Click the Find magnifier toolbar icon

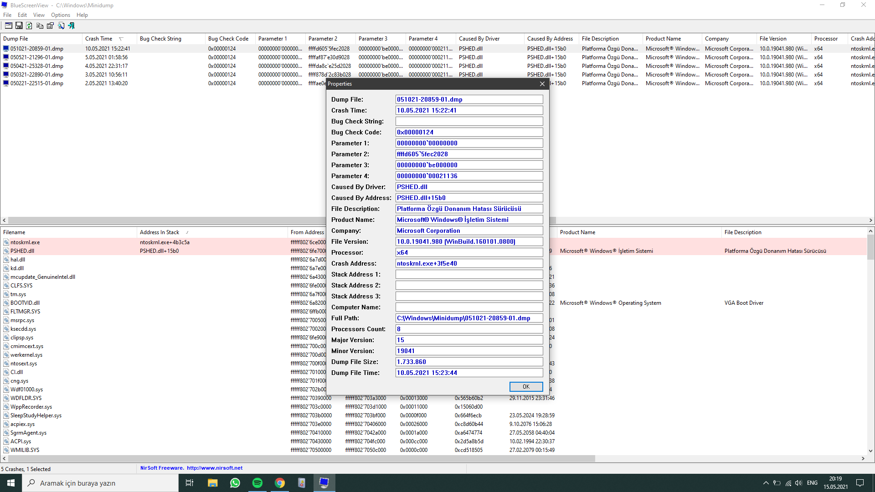(x=61, y=26)
